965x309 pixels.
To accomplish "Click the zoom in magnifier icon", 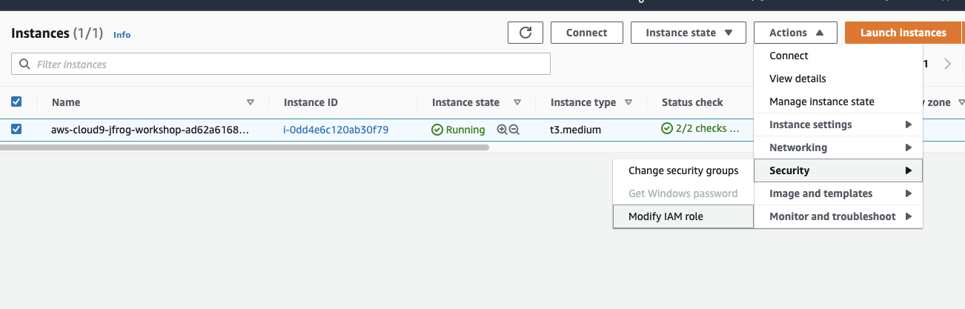I will 502,130.
